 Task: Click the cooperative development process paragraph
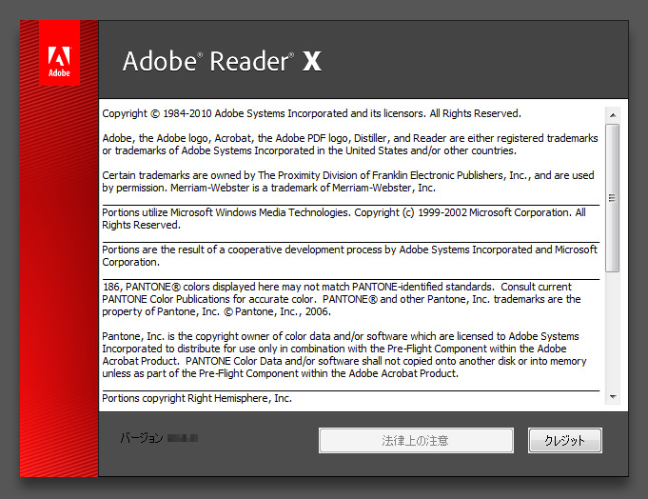tap(349, 255)
